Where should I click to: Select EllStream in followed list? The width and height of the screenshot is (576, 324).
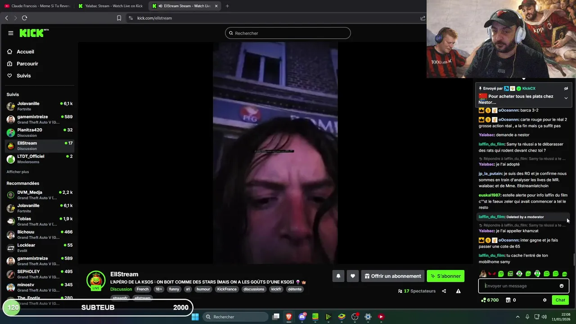(40, 145)
